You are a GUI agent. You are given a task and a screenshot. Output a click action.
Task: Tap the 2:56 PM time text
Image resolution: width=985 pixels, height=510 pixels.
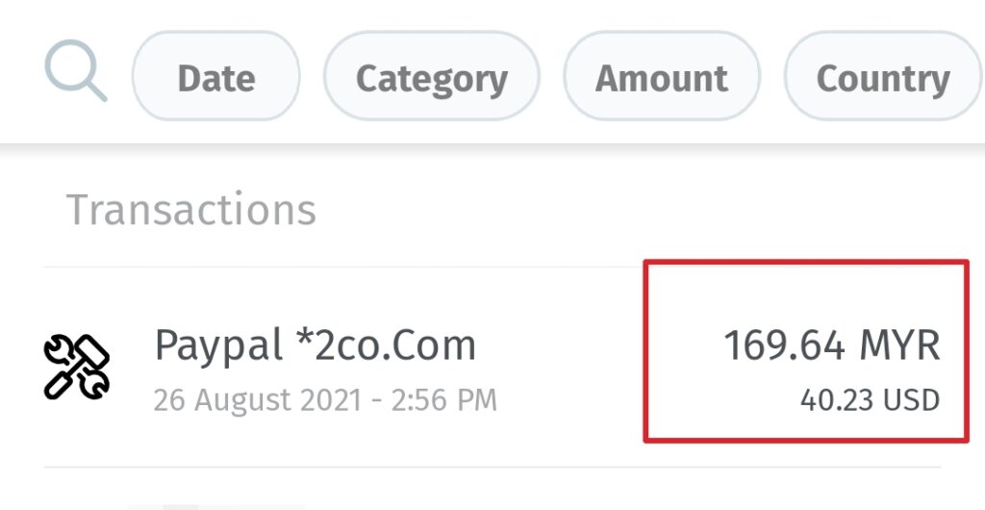tap(444, 400)
